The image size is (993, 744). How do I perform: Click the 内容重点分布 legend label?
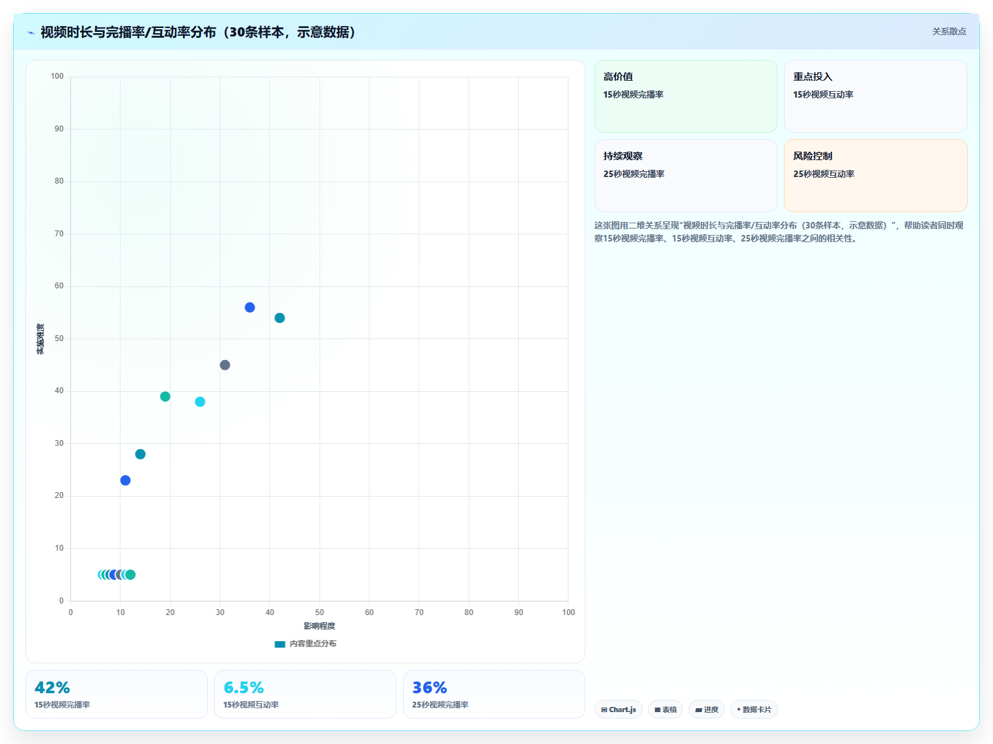tap(313, 644)
